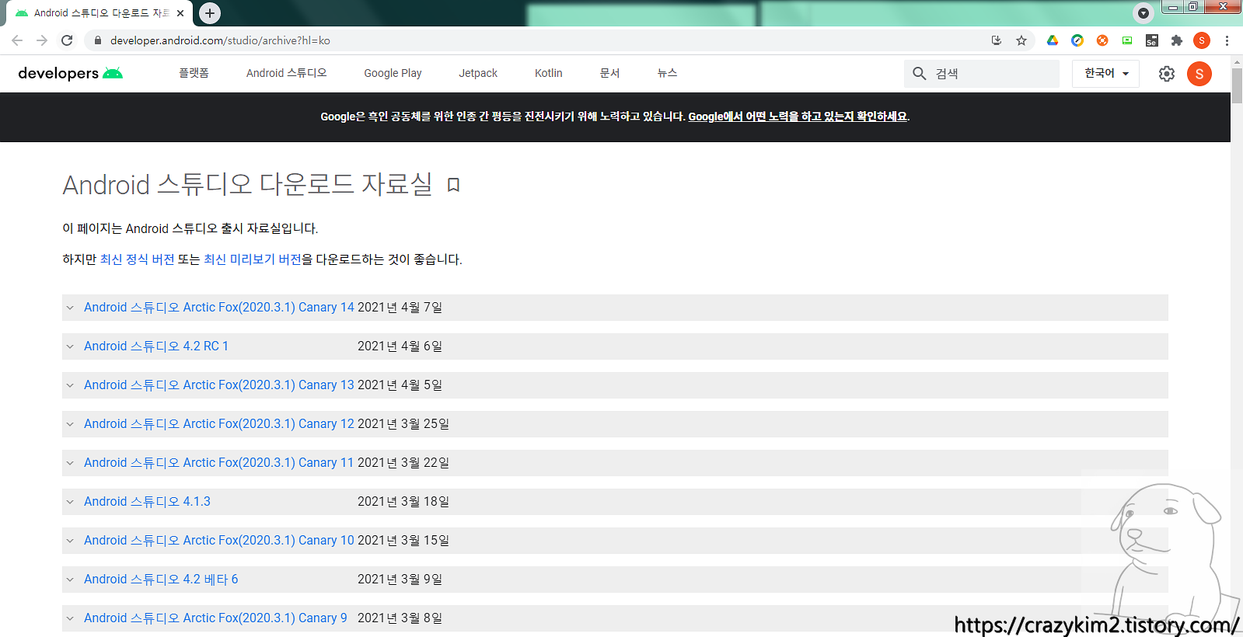1243x637 pixels.
Task: Open the 최신 미리보기 버전 link
Action: point(253,259)
